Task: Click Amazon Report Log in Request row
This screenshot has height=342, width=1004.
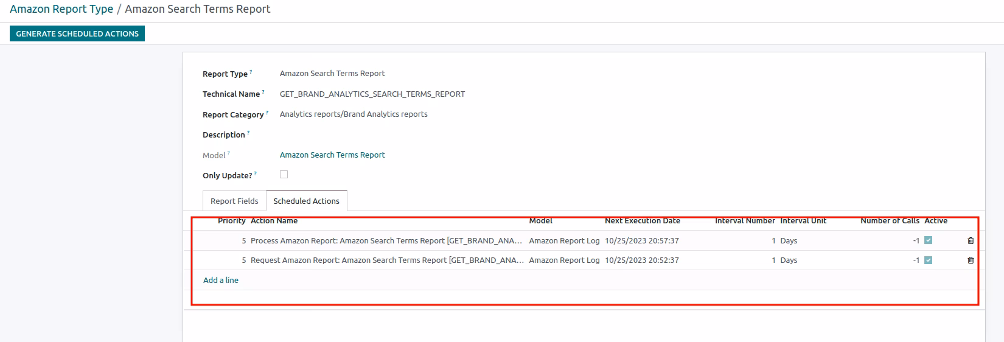Action: coord(564,260)
